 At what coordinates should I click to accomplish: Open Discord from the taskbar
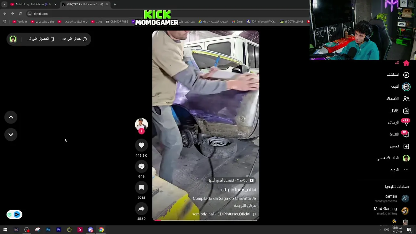pos(91,230)
